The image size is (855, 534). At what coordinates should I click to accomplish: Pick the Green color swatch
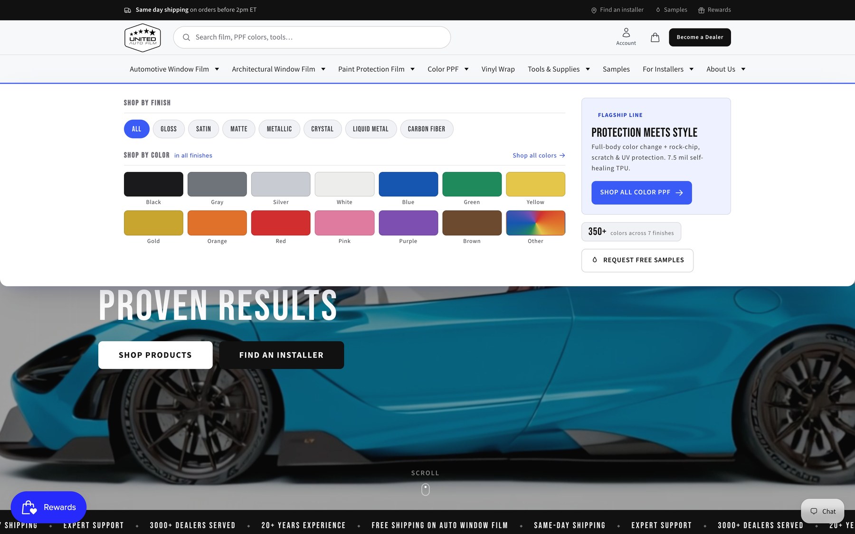(472, 184)
